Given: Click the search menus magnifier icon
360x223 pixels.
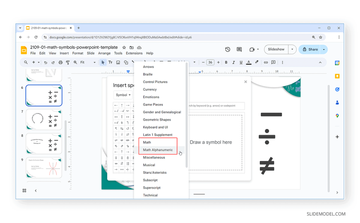Looking at the screenshot, I should coord(26,62).
